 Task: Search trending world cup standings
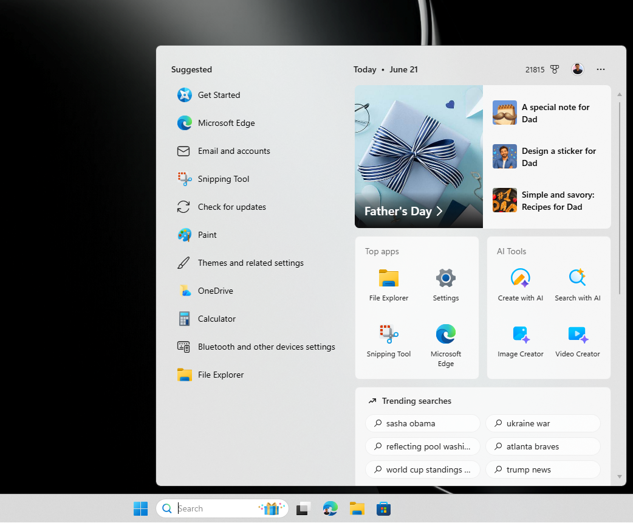click(423, 469)
